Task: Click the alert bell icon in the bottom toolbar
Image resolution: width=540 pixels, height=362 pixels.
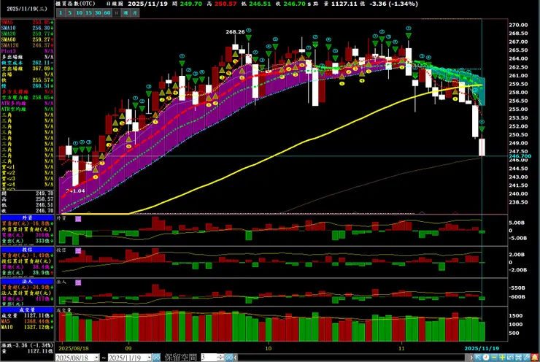Action: click(534, 358)
